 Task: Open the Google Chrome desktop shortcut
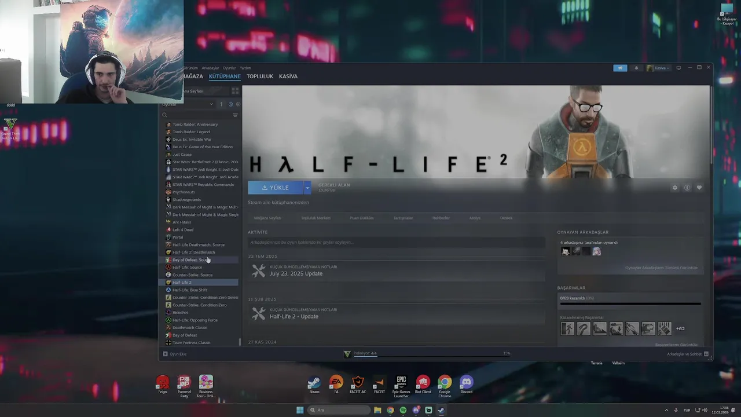point(445,386)
